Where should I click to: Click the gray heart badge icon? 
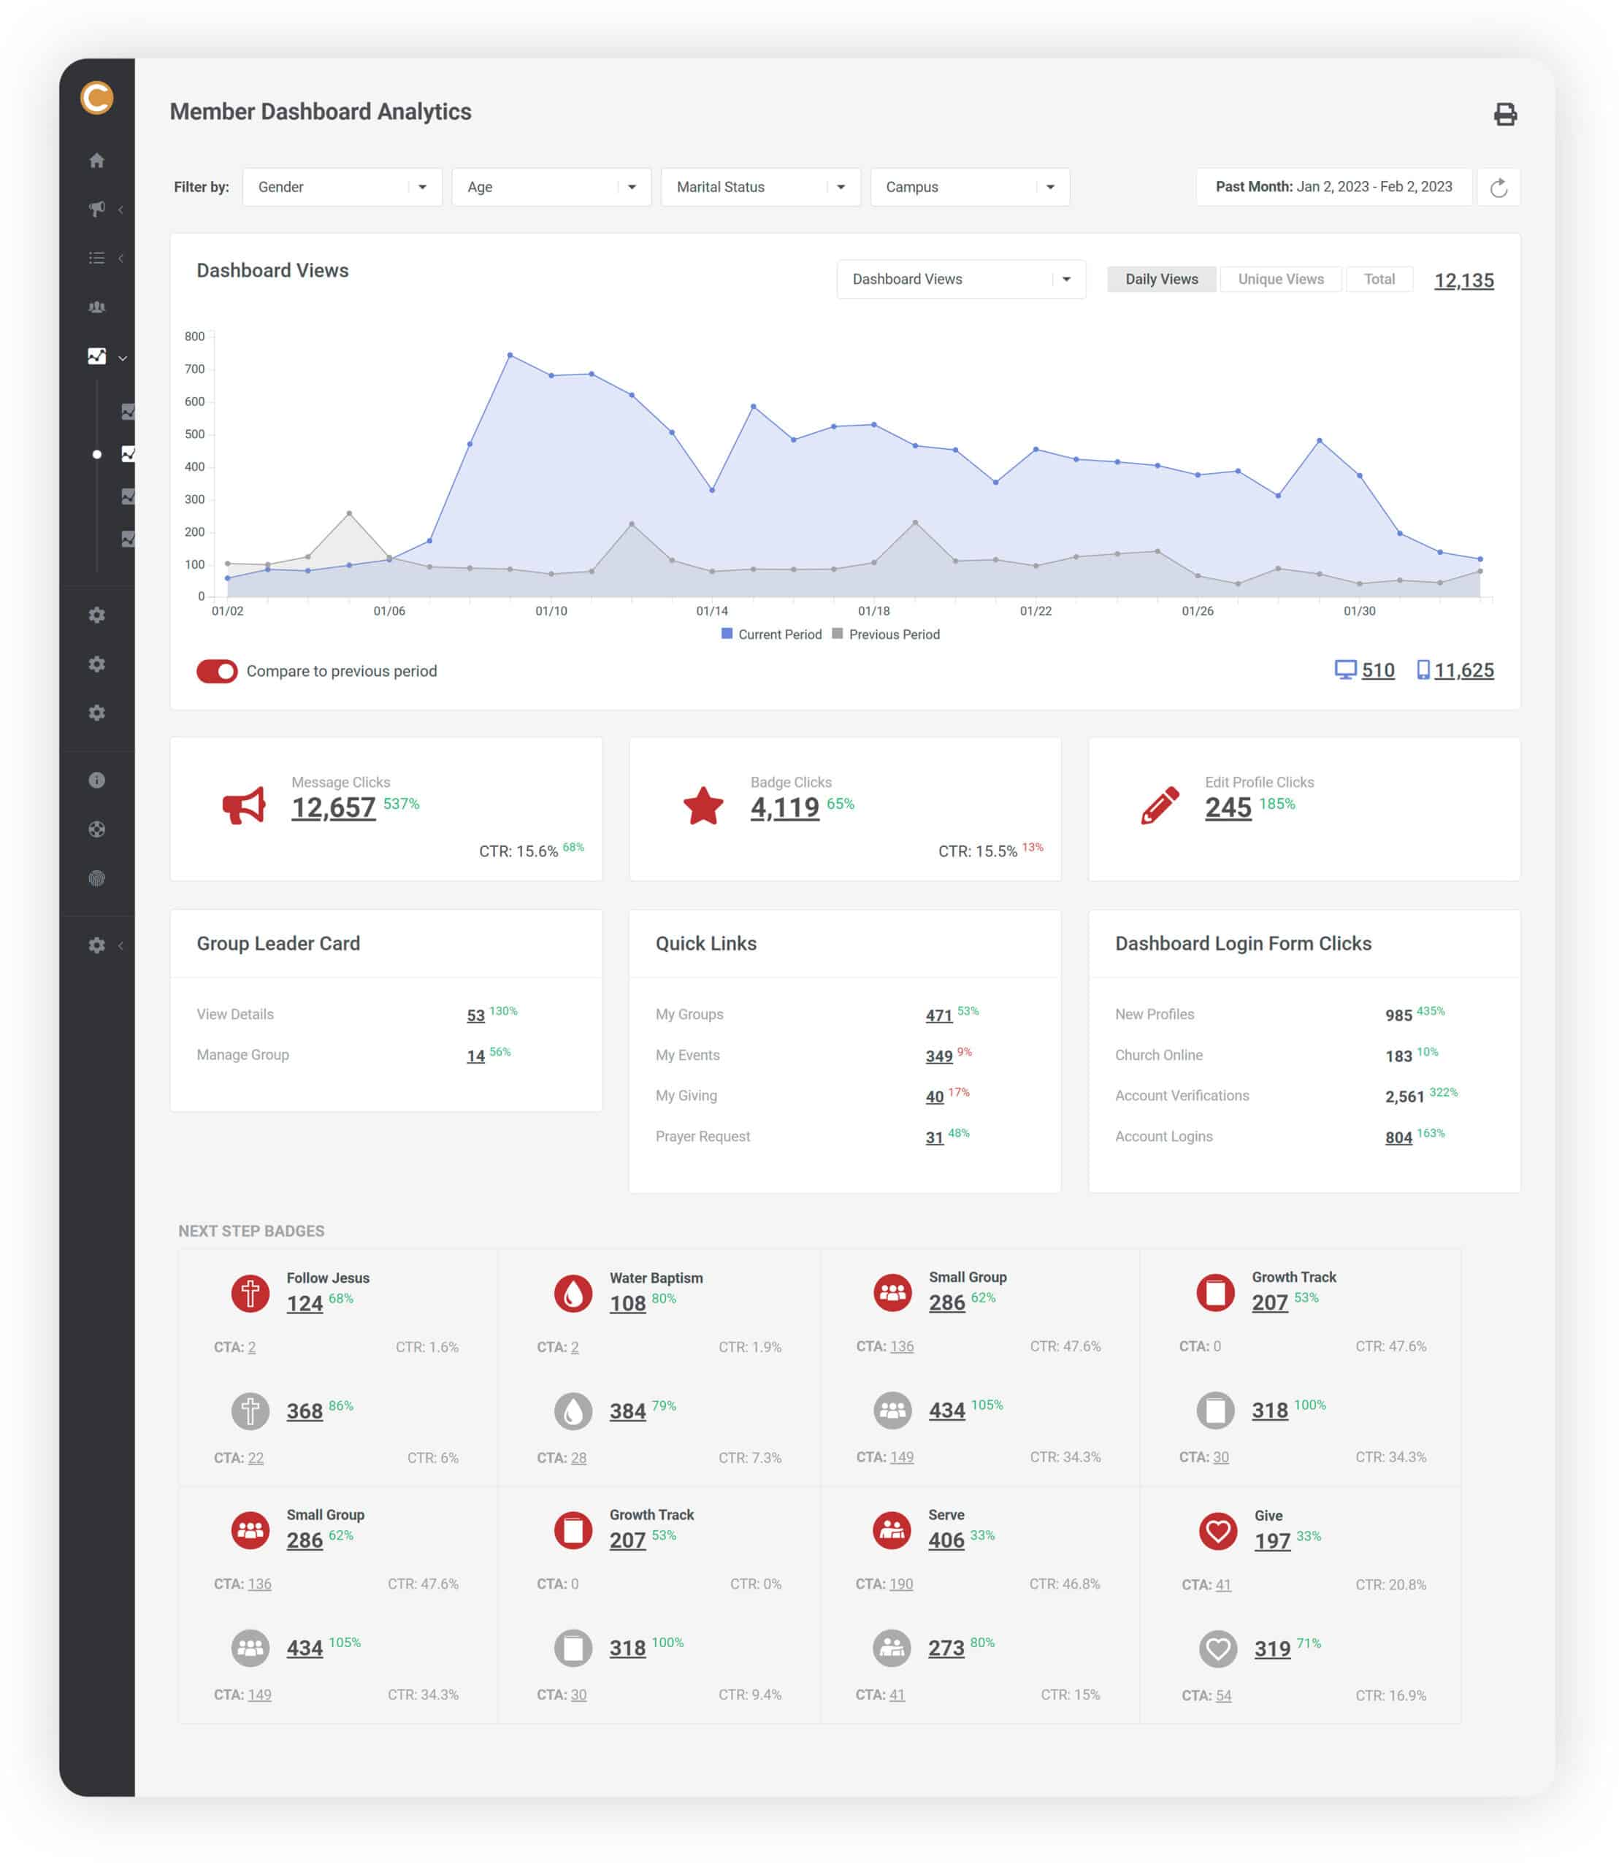click(1217, 1649)
